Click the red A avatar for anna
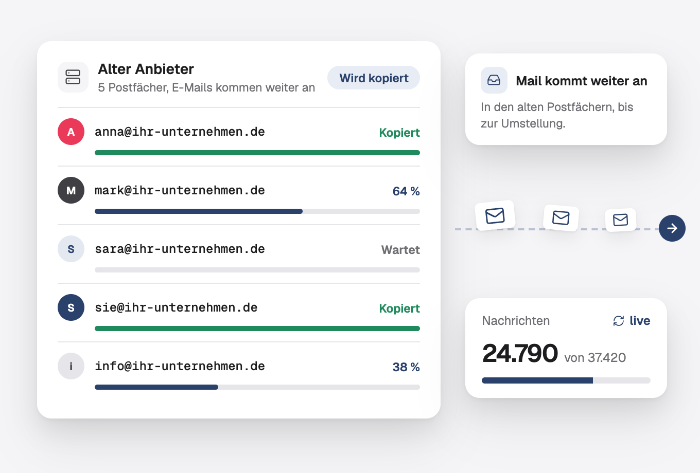 (71, 132)
